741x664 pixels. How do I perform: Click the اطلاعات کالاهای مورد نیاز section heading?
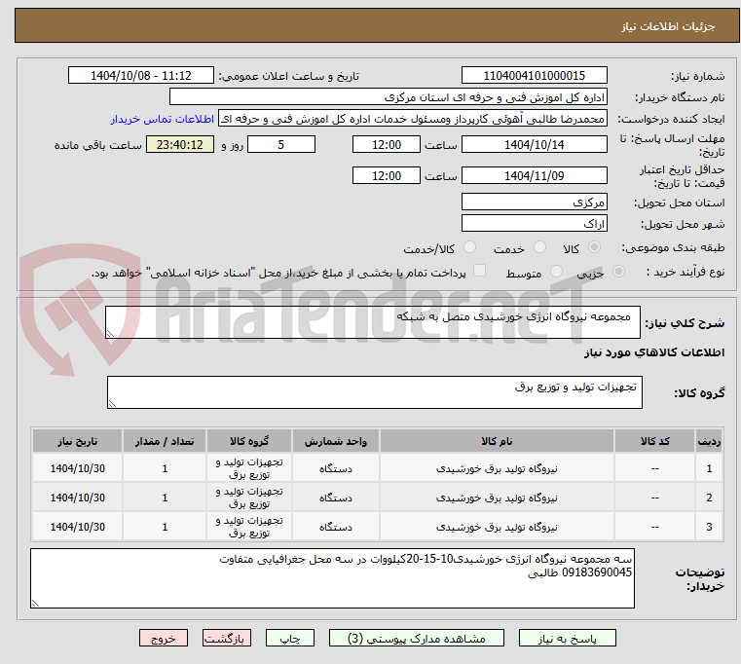pyautogui.click(x=654, y=352)
